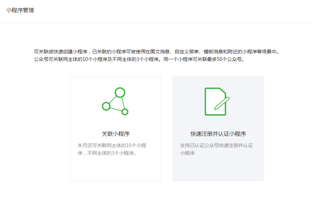Click the second line 小程序 under quick registration
The height and width of the screenshot is (198, 312).
pyautogui.click(x=187, y=153)
